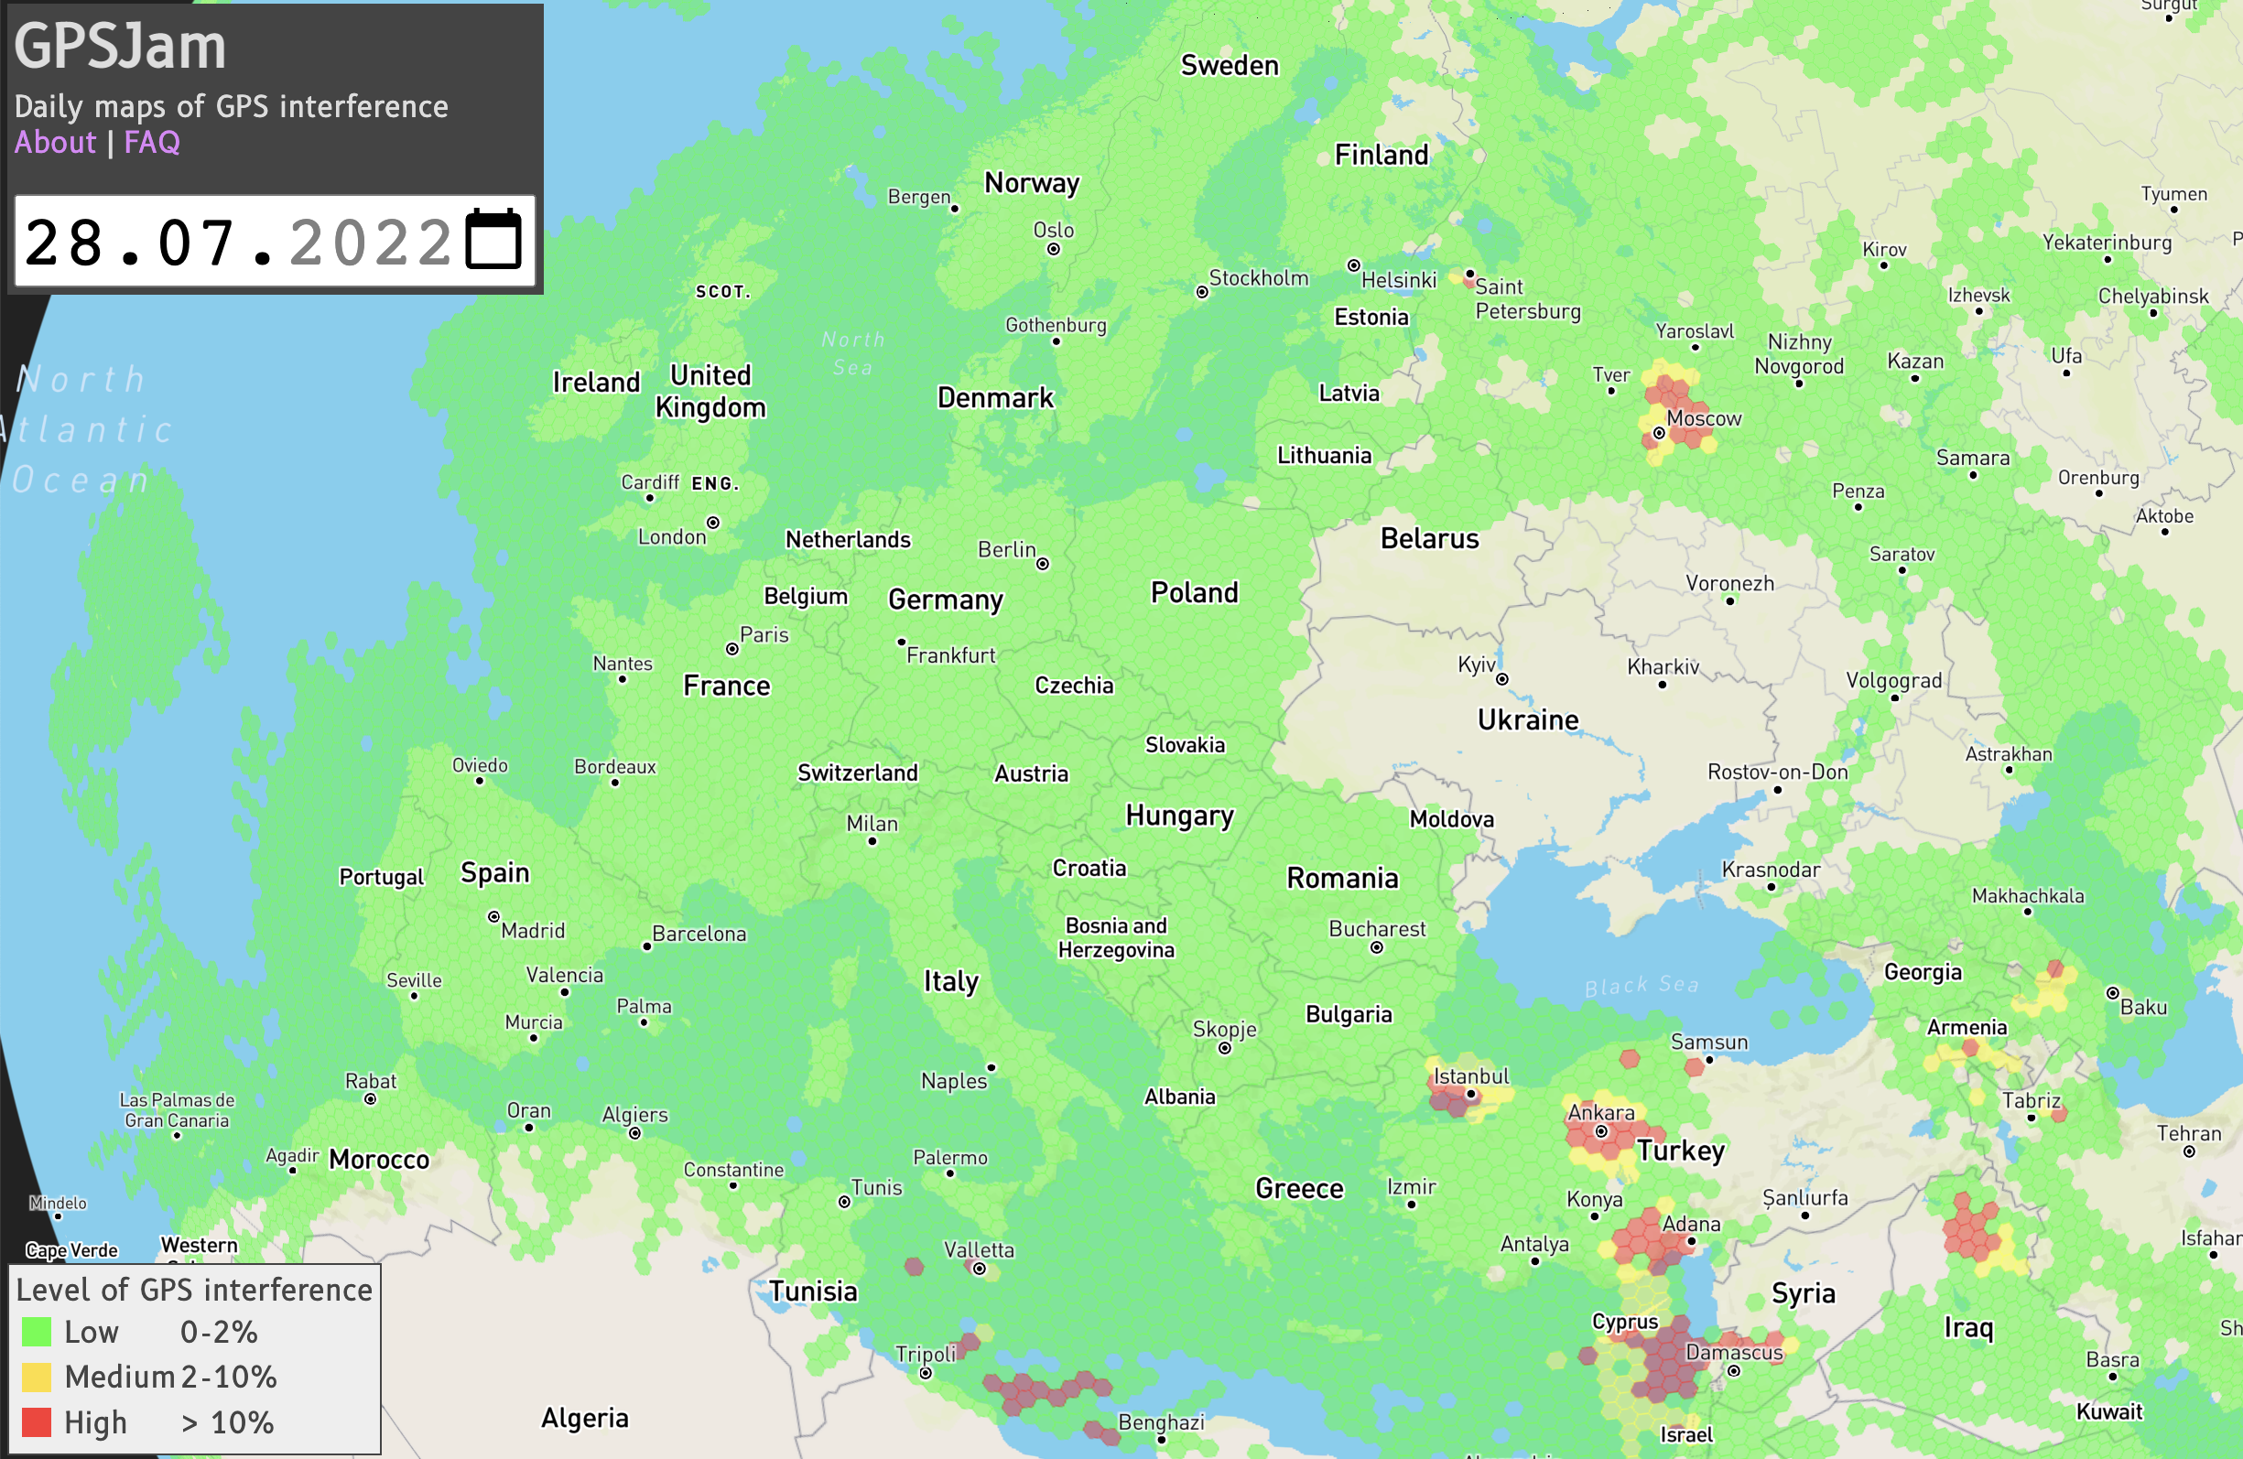This screenshot has width=2243, height=1459.
Task: Click the Skopje city marker
Action: click(x=1224, y=1048)
